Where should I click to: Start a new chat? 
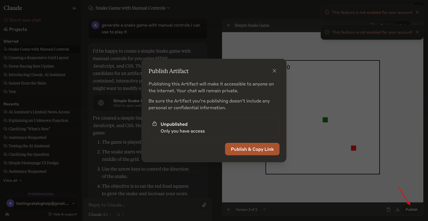point(25,20)
